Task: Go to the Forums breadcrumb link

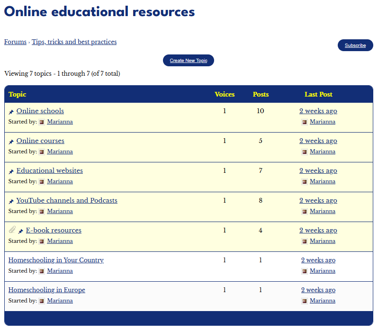Action: point(15,42)
